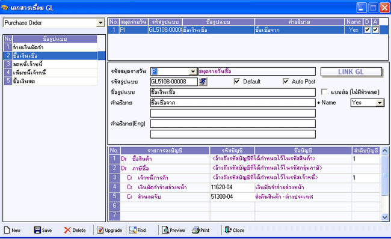Viewport: 391px width, 239px height.
Task: Minimize the เอกสารเชื่อม GL window
Action: 362,8
